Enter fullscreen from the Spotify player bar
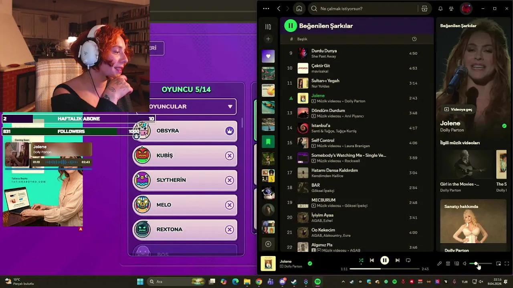 click(x=507, y=264)
